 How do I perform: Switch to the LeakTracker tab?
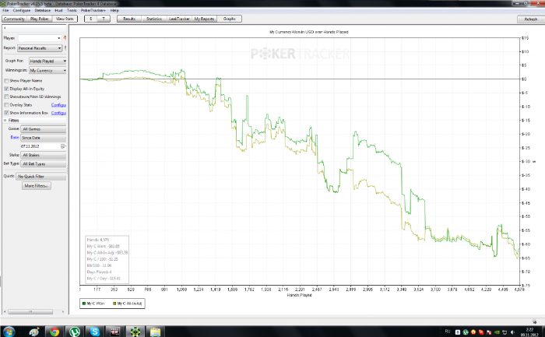[179, 19]
